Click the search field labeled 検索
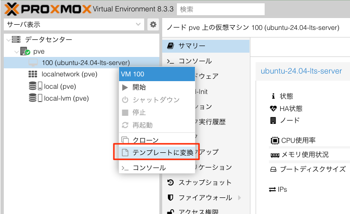Viewport: 350px width, 214px height. [221, 9]
